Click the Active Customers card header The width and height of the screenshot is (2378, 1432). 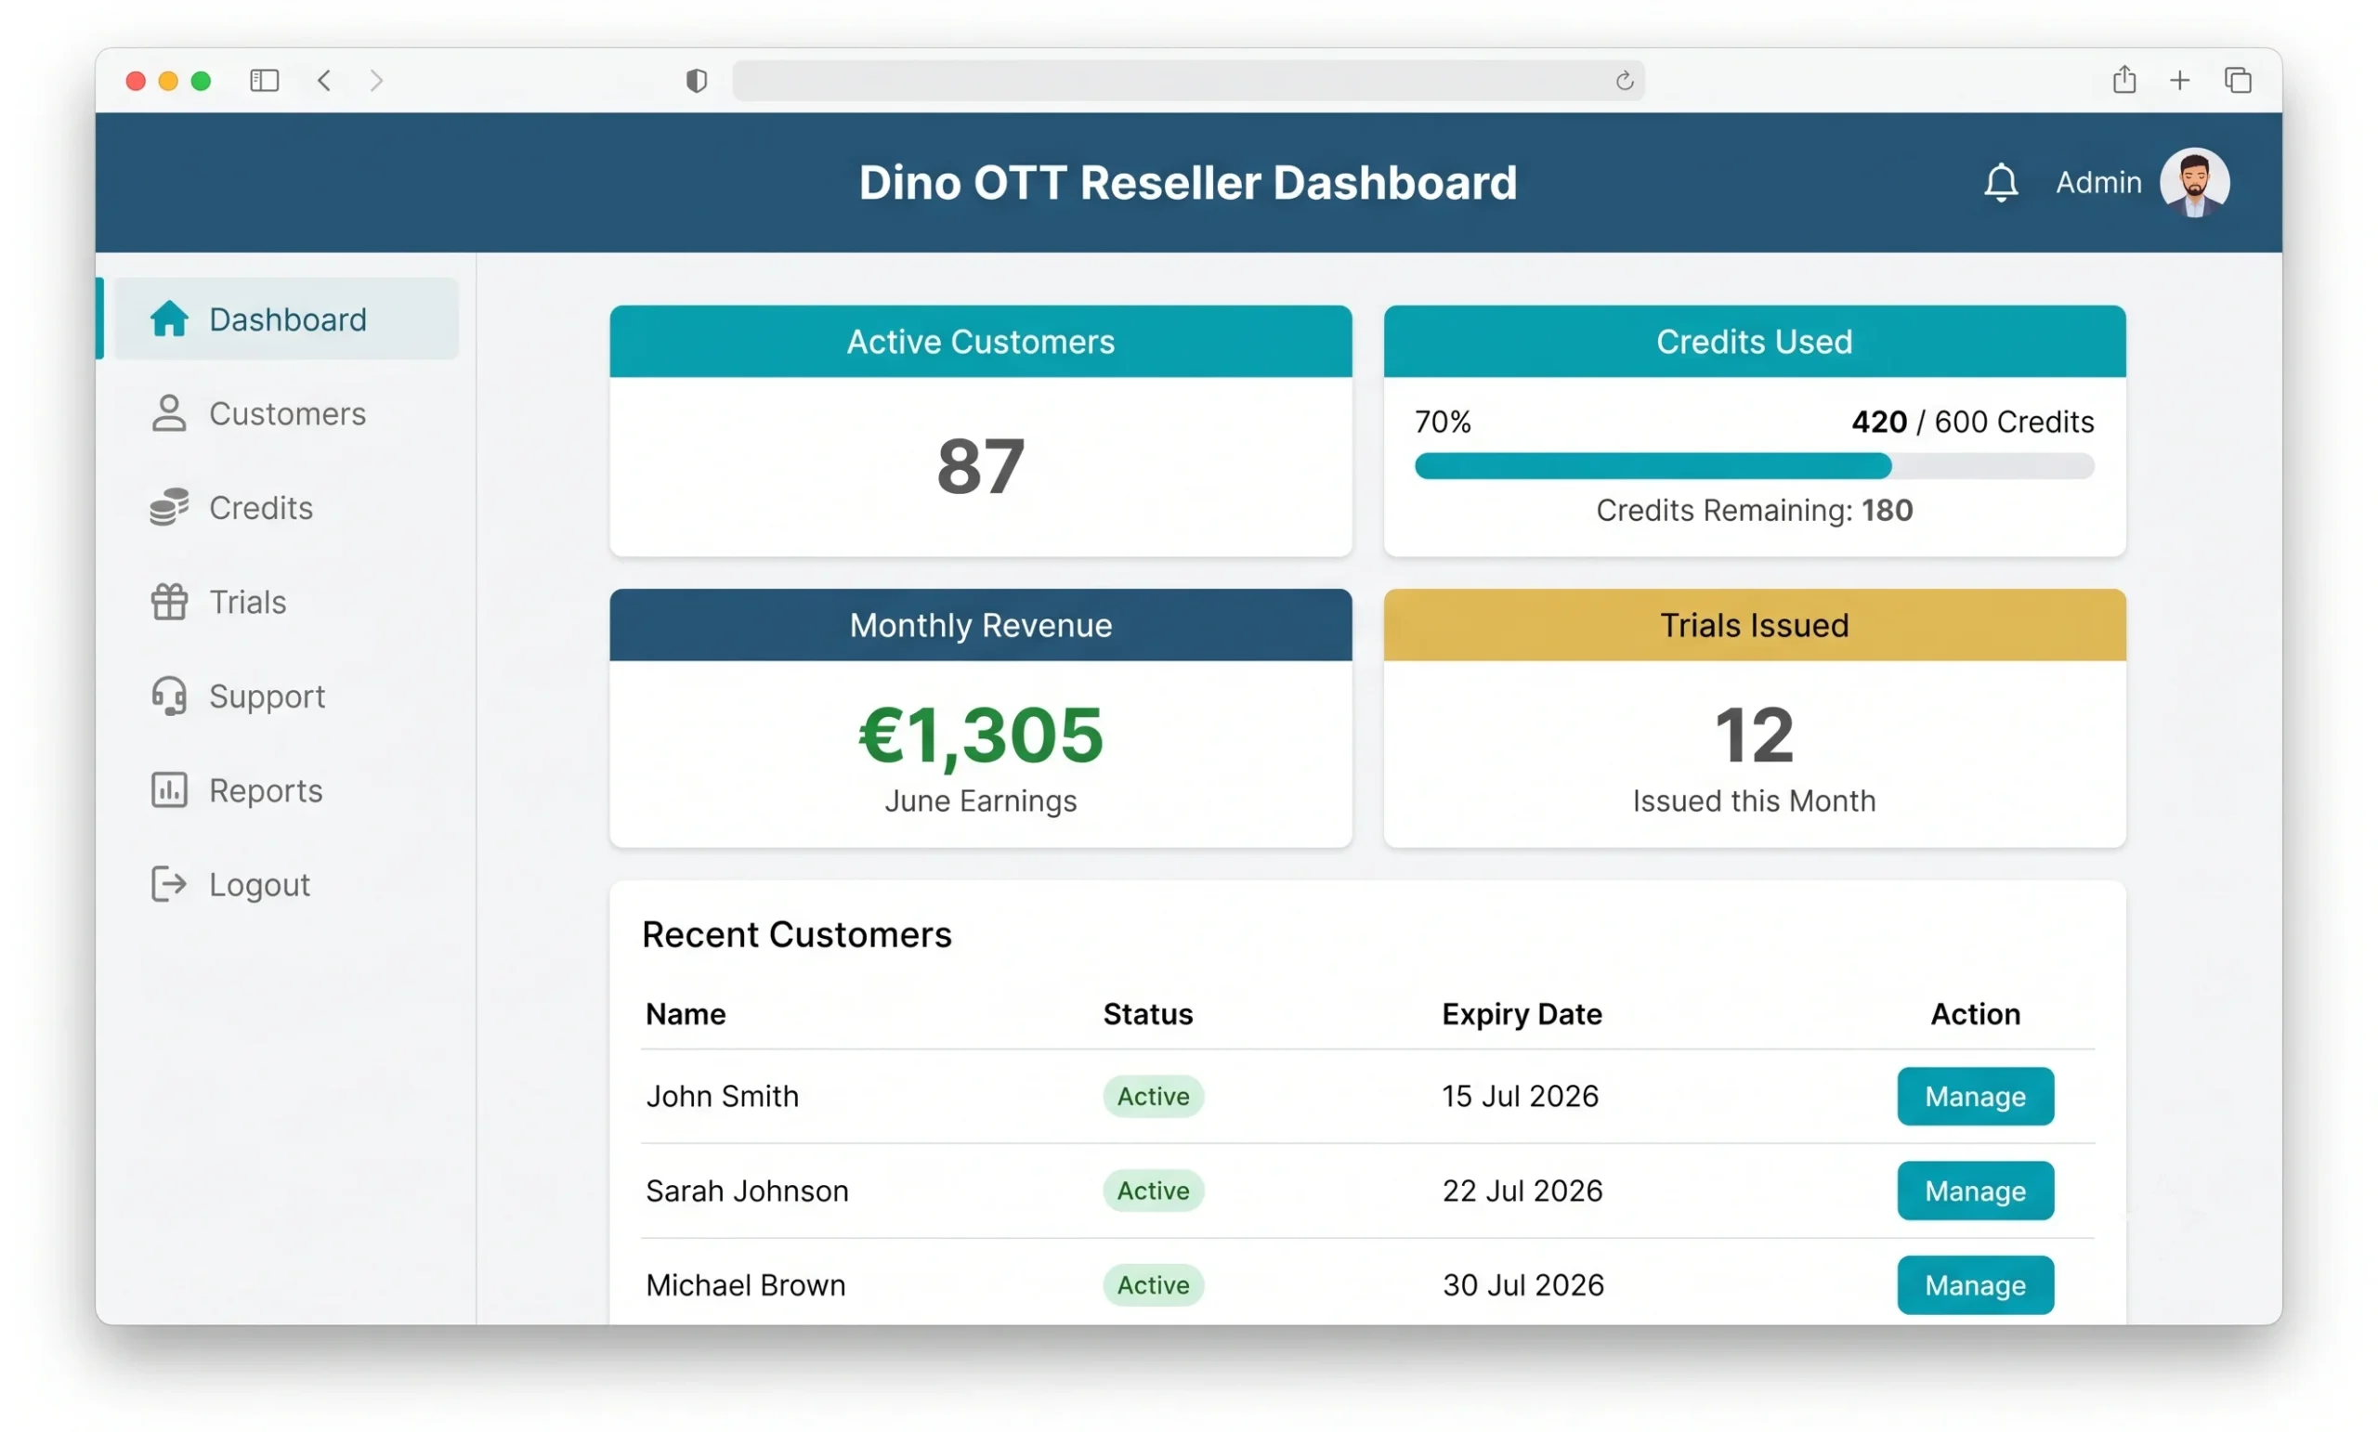[x=981, y=342]
